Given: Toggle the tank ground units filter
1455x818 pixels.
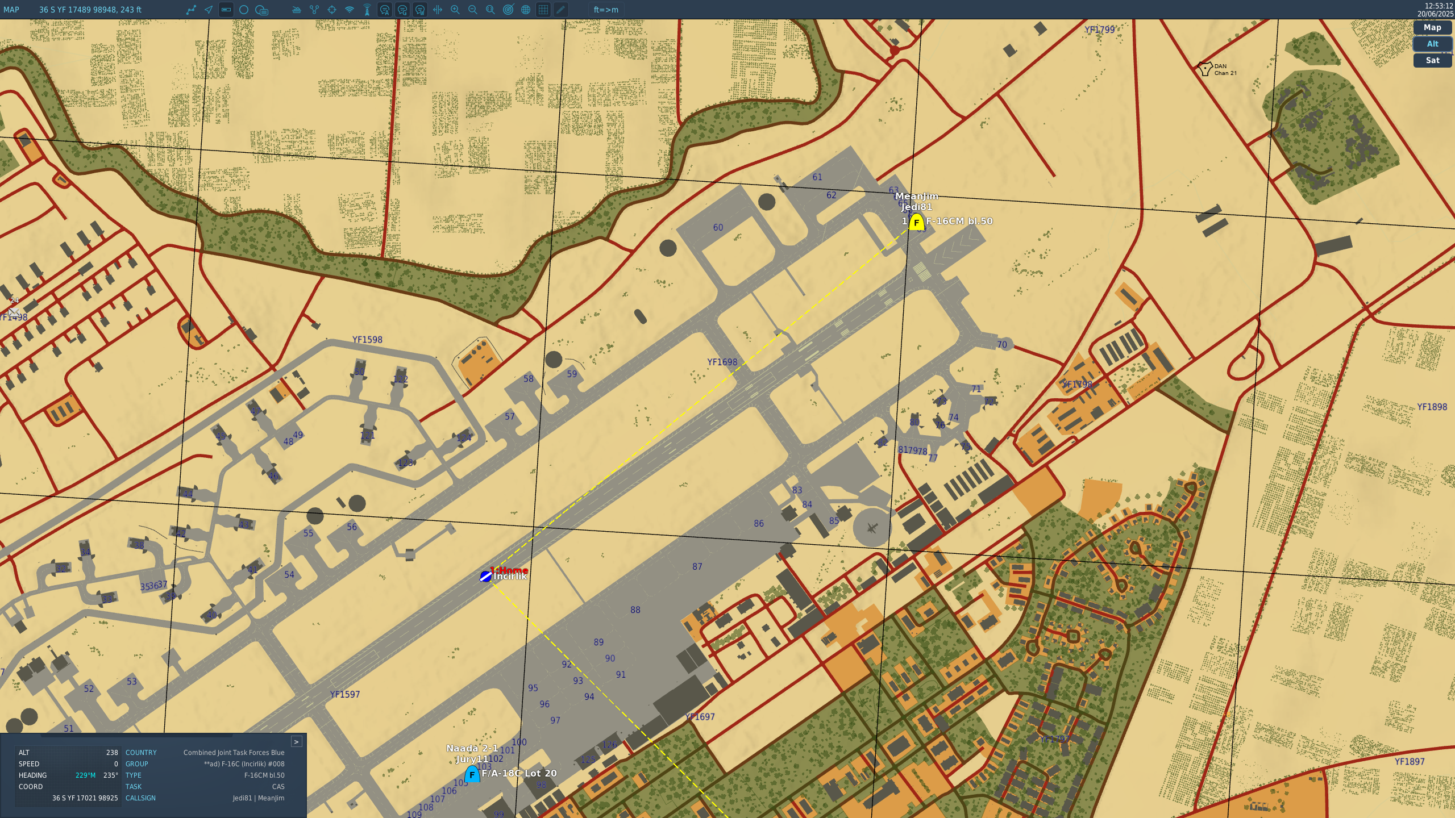Looking at the screenshot, I should 297,10.
